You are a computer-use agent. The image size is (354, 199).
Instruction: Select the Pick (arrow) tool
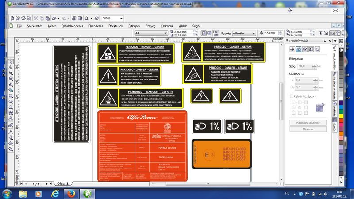click(11, 61)
